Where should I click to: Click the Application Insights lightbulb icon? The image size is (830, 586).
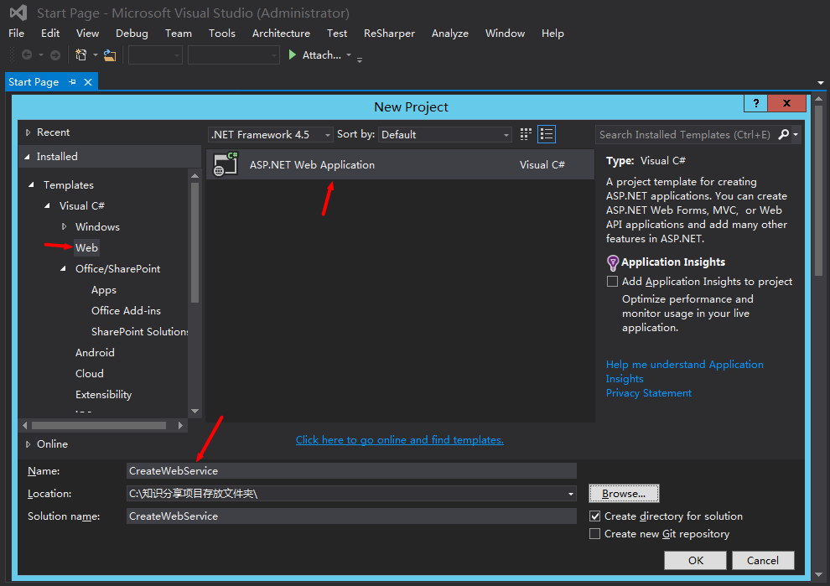click(613, 262)
